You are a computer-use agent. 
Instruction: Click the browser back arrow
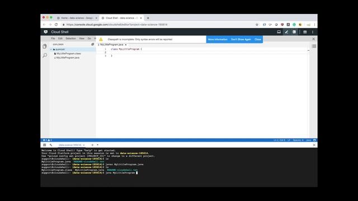(x=44, y=25)
